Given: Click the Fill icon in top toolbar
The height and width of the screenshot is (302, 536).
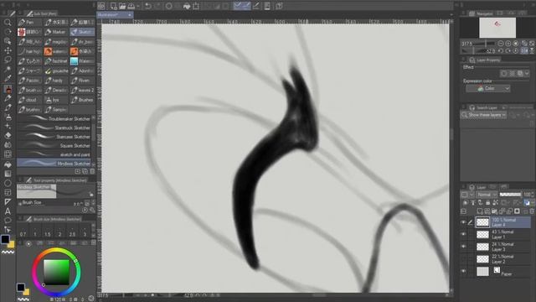Looking at the screenshot, I should pyautogui.click(x=187, y=6).
